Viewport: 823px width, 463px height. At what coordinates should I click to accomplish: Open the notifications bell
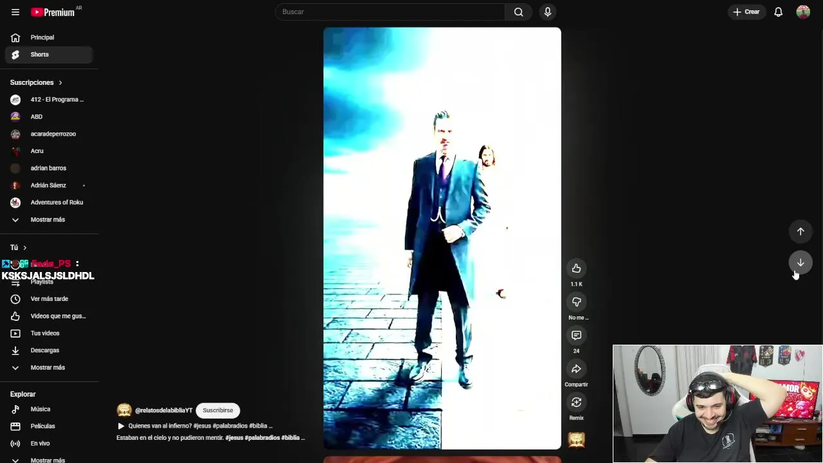[x=778, y=12]
